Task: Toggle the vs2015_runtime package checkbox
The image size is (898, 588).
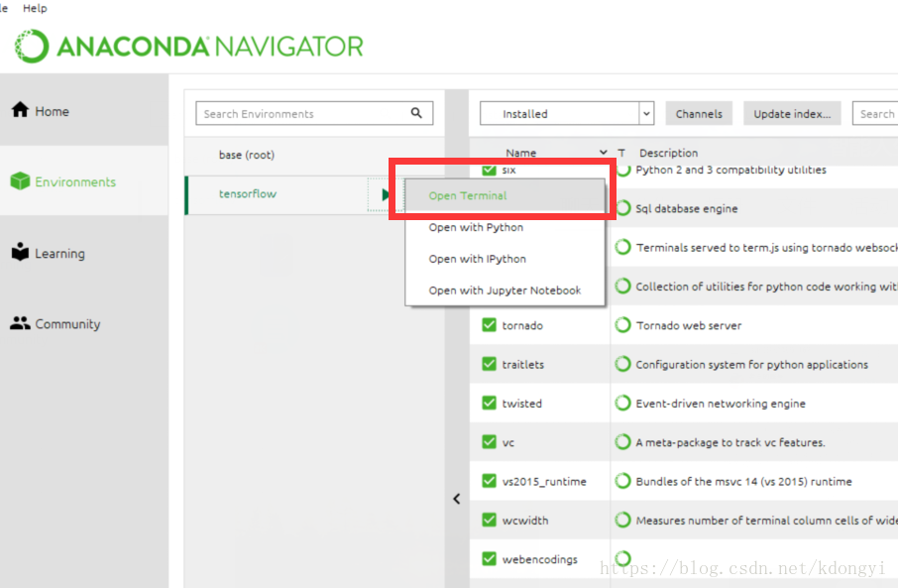Action: [489, 481]
